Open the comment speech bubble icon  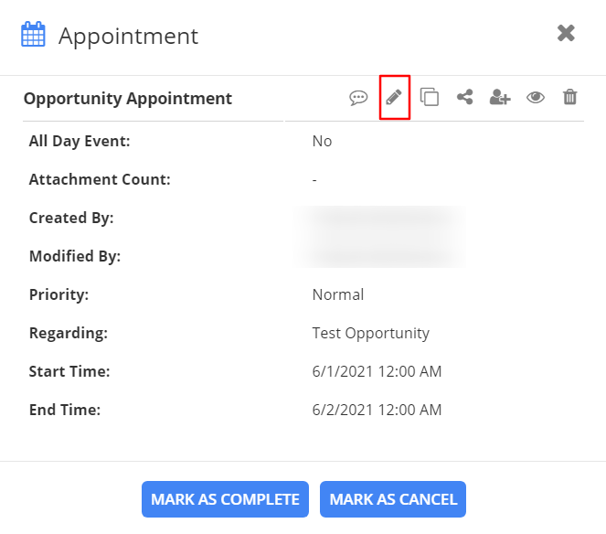[358, 98]
